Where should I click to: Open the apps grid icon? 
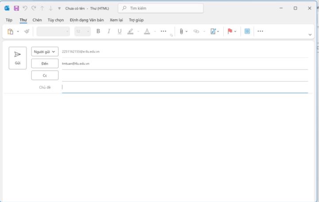tap(247, 31)
